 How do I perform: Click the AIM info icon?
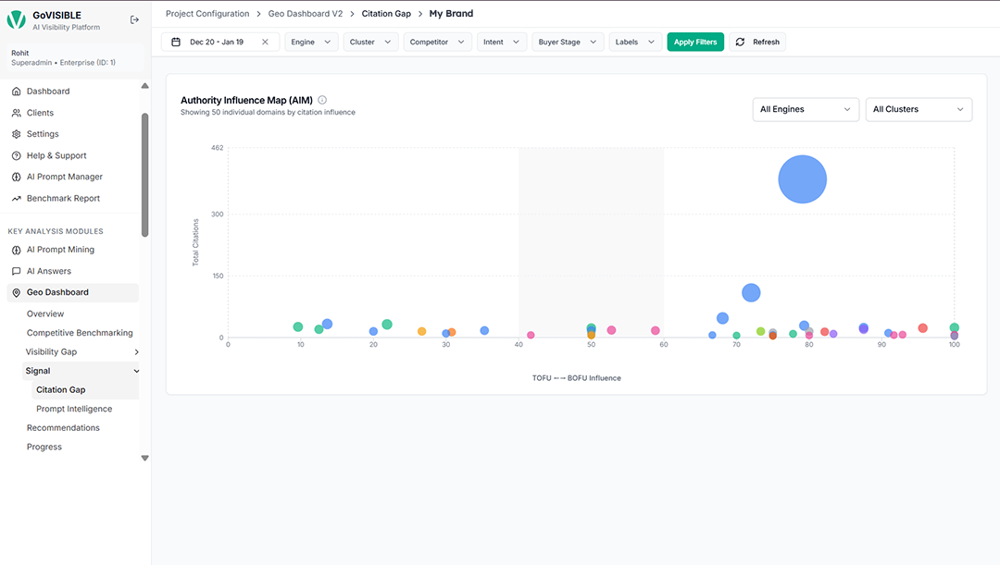pyautogui.click(x=322, y=100)
